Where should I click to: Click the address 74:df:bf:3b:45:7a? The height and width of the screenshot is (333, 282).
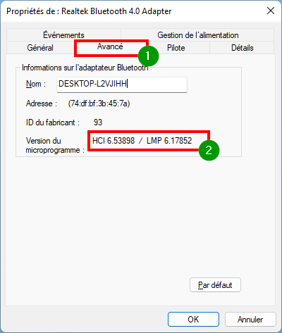(x=99, y=103)
